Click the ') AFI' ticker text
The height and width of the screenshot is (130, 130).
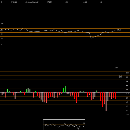(x=85, y=2)
